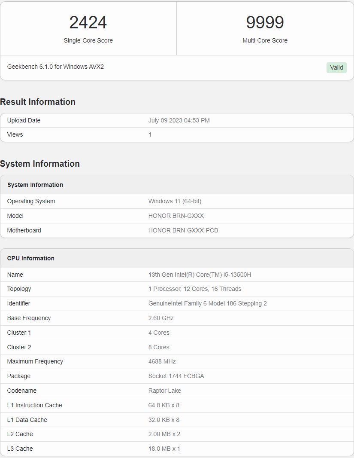Select the 13th Gen Intel Core i5-13500H name
The height and width of the screenshot is (458, 354).
200,275
